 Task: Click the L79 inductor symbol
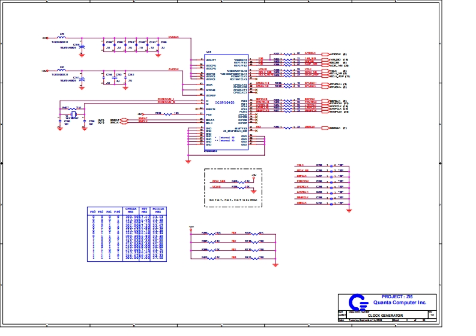pyautogui.click(x=62, y=38)
